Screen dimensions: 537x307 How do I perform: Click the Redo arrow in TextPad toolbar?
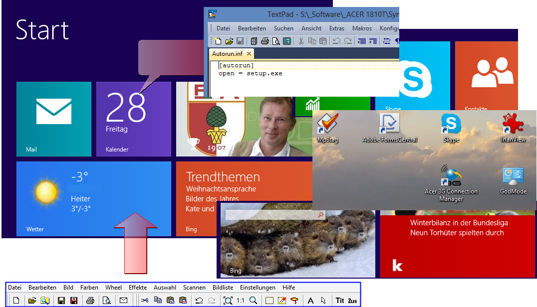348,41
